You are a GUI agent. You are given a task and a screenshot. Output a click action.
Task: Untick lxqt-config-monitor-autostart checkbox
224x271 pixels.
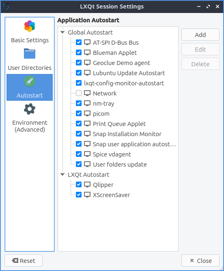[x=79, y=83]
